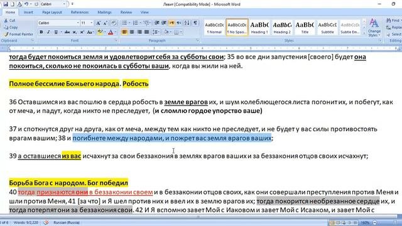Click the zoom out minus button
Screen dimensions: 402x226
click(375, 223)
